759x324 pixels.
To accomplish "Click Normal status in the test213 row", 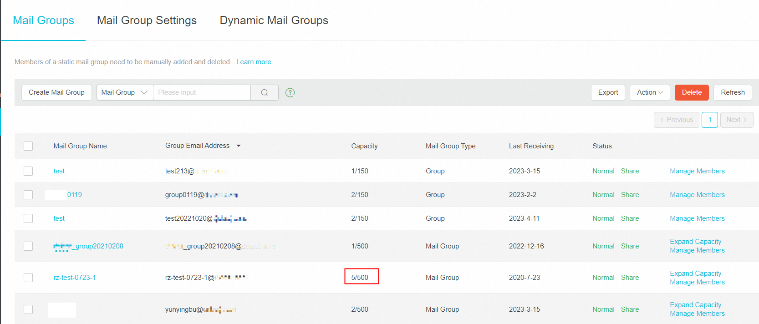I will click(603, 171).
